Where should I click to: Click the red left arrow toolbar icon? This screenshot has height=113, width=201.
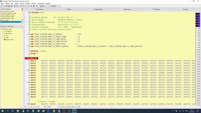click(x=15, y=6)
